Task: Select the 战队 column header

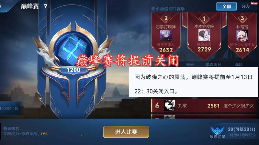Action: pos(239,65)
